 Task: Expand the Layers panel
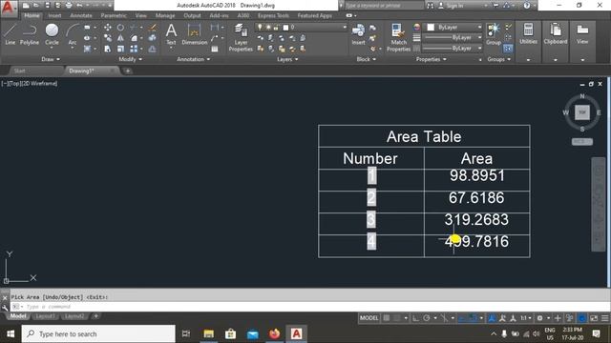[x=287, y=59]
